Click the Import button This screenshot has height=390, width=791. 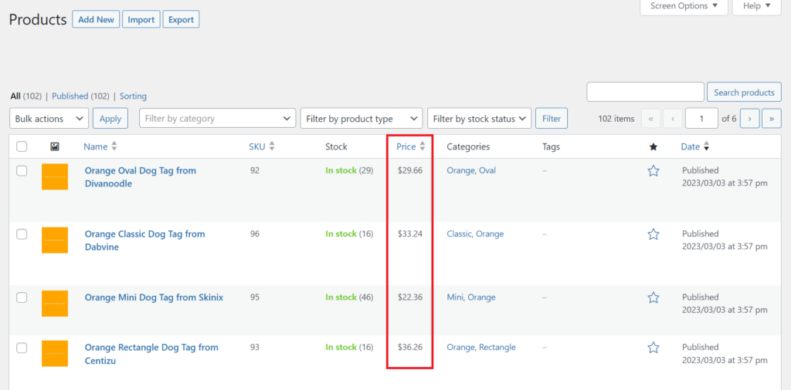pyautogui.click(x=141, y=19)
